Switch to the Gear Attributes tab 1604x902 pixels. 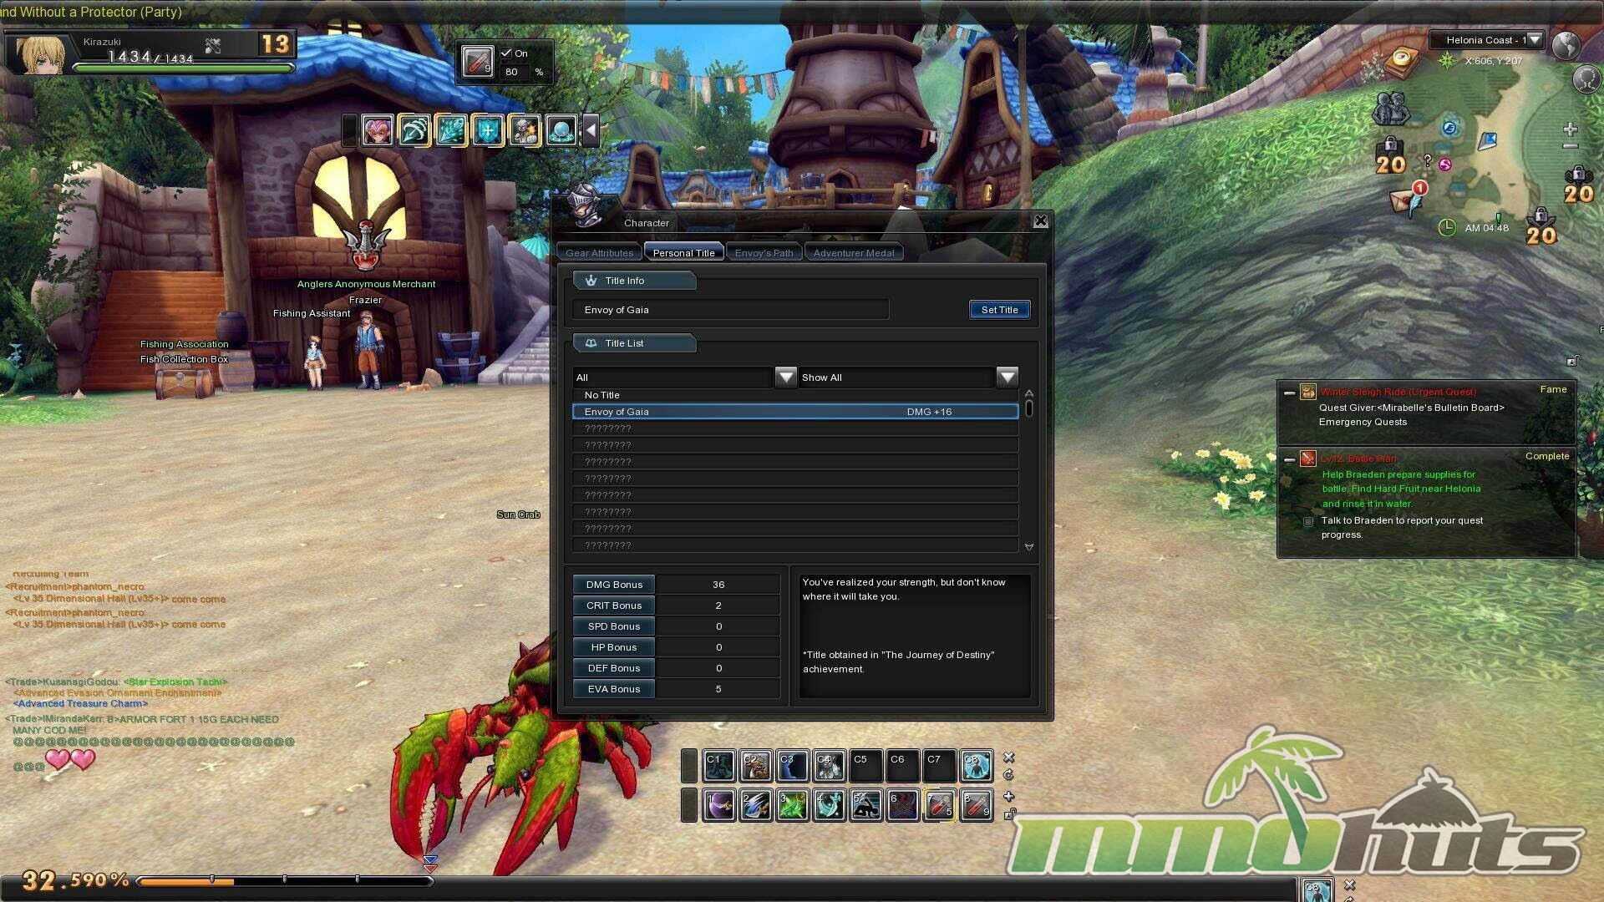[599, 253]
